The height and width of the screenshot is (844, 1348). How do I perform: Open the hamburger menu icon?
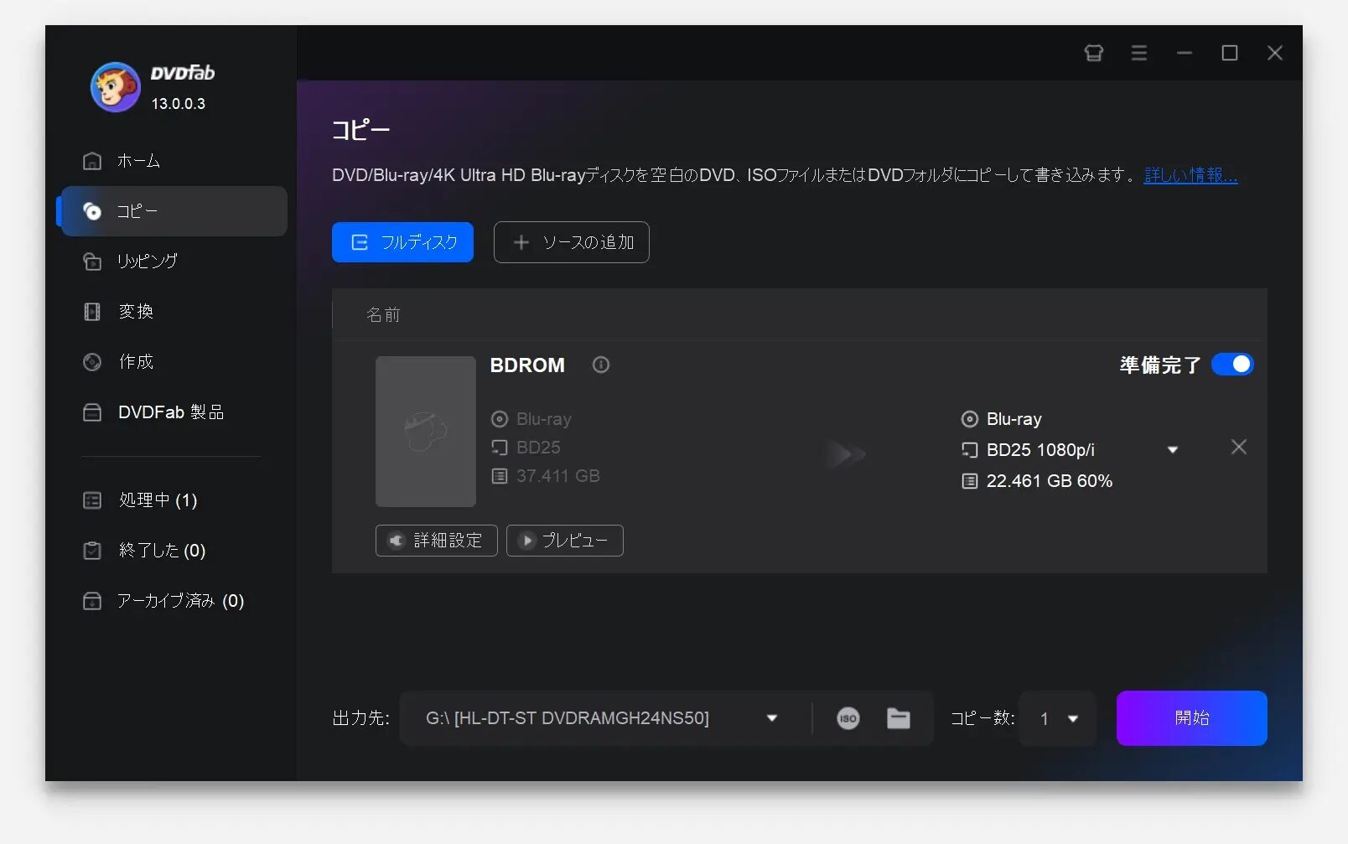(1138, 53)
